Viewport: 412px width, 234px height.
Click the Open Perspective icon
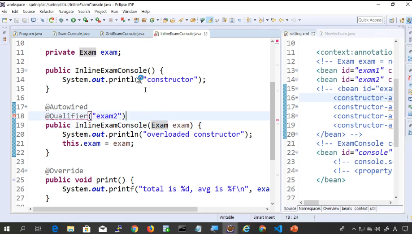coord(392,20)
